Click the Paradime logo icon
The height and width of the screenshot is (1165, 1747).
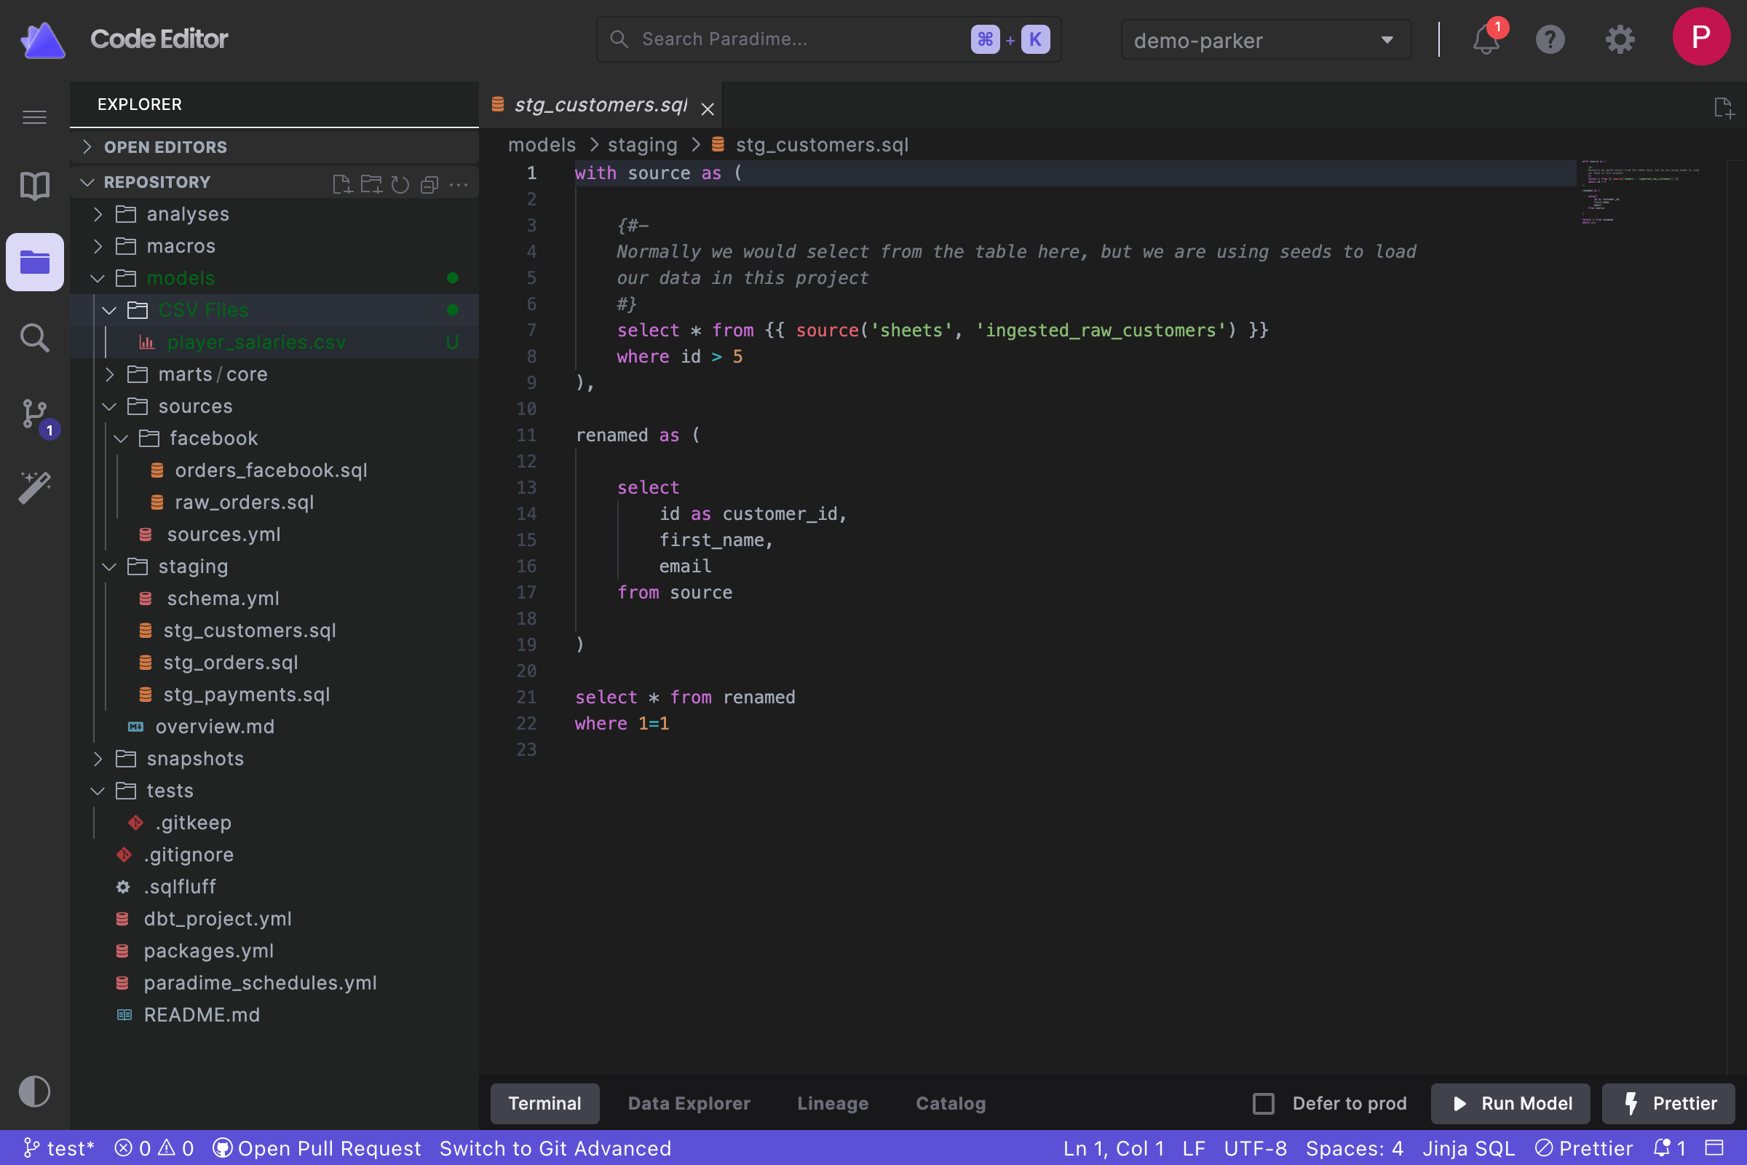tap(42, 39)
